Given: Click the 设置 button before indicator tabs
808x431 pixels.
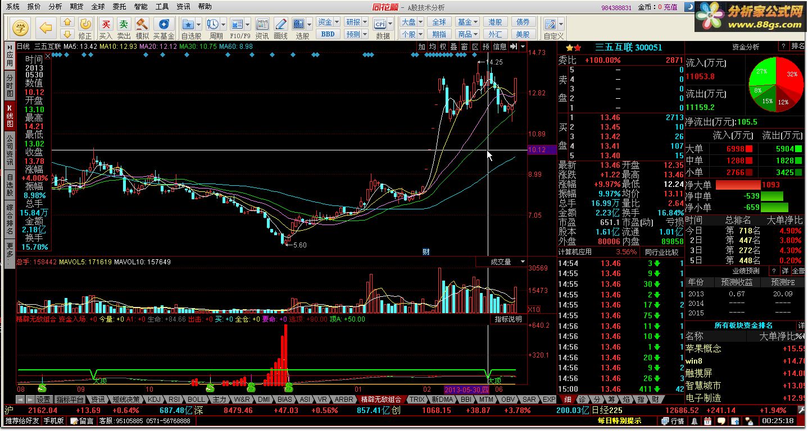Looking at the screenshot, I should click(43, 400).
